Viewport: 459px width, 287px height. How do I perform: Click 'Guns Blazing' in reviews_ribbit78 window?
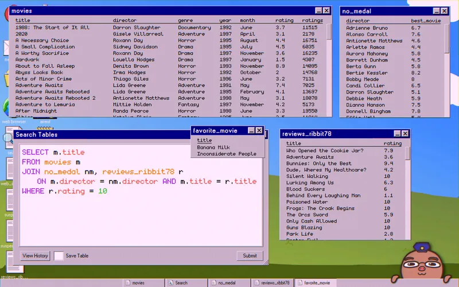tap(304, 227)
